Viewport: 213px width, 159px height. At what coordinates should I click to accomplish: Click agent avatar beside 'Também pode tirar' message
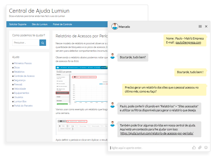click(x=112, y=124)
